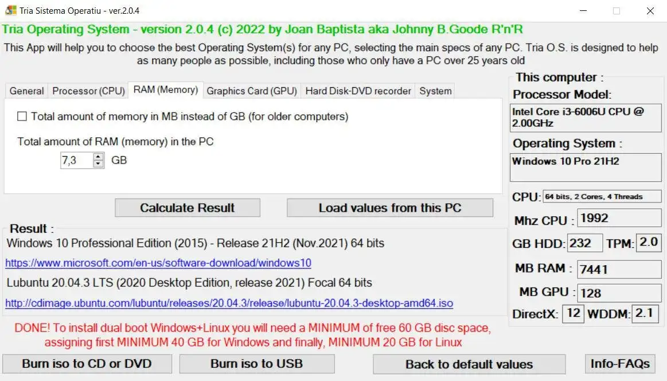Click the Tria app icon in title bar
The height and width of the screenshot is (381, 667).
pos(11,10)
